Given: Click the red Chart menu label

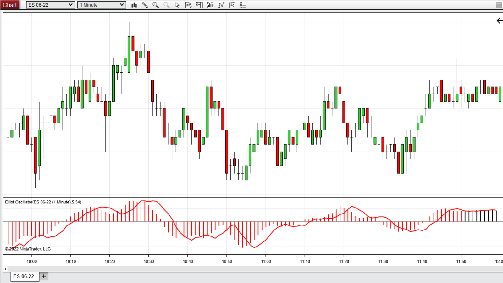Looking at the screenshot, I should 10,5.
